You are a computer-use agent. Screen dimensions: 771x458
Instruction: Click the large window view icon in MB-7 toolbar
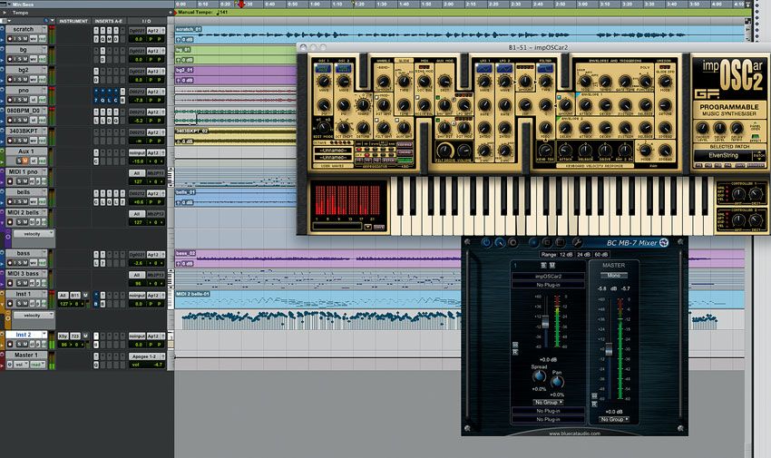pos(560,242)
